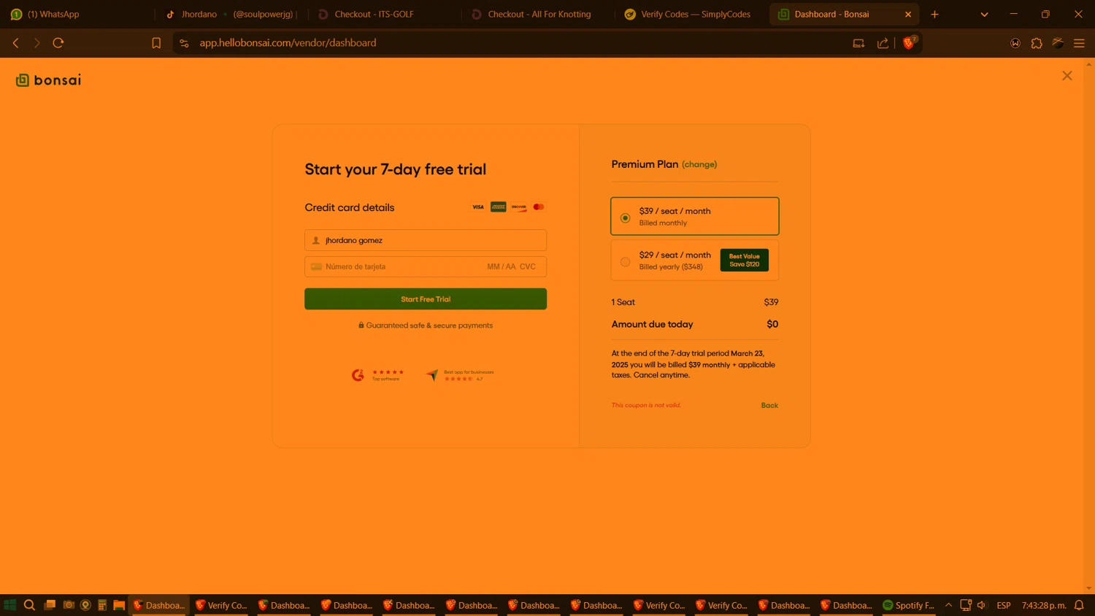The height and width of the screenshot is (616, 1095).
Task: Click the padlock secure payments icon
Action: point(361,326)
